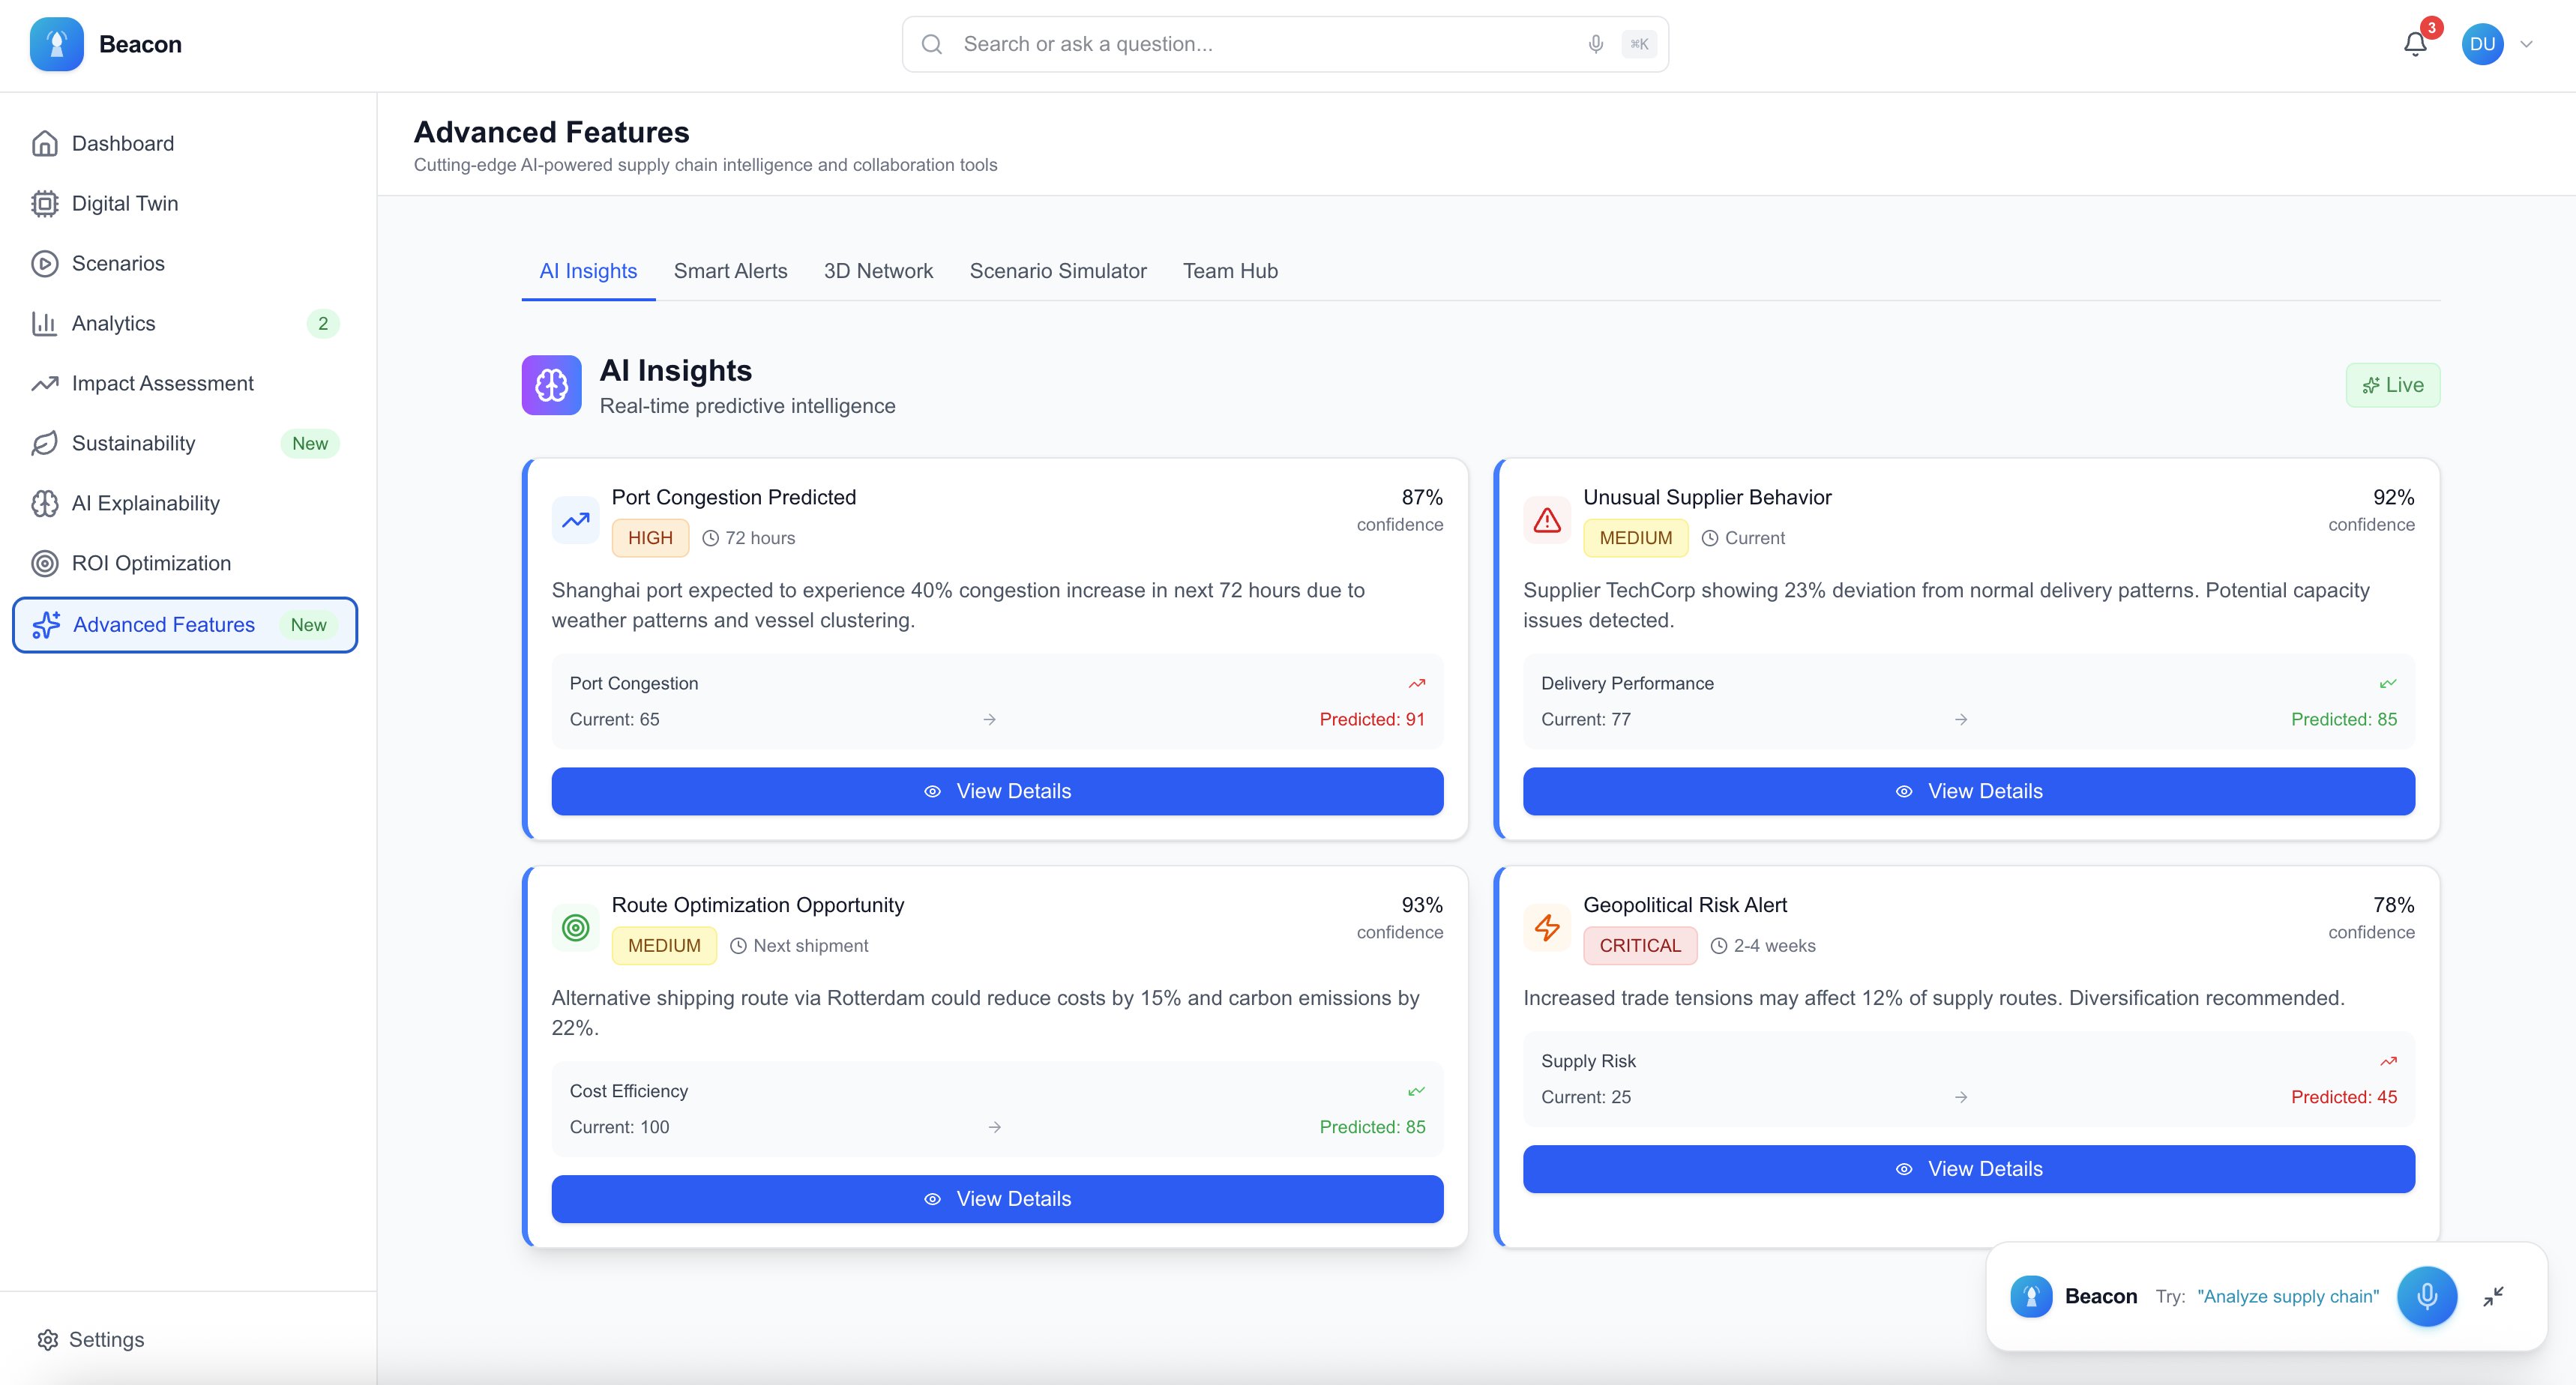Click the Geopolitical Risk Alert lightning icon
The height and width of the screenshot is (1385, 2576).
click(1547, 927)
